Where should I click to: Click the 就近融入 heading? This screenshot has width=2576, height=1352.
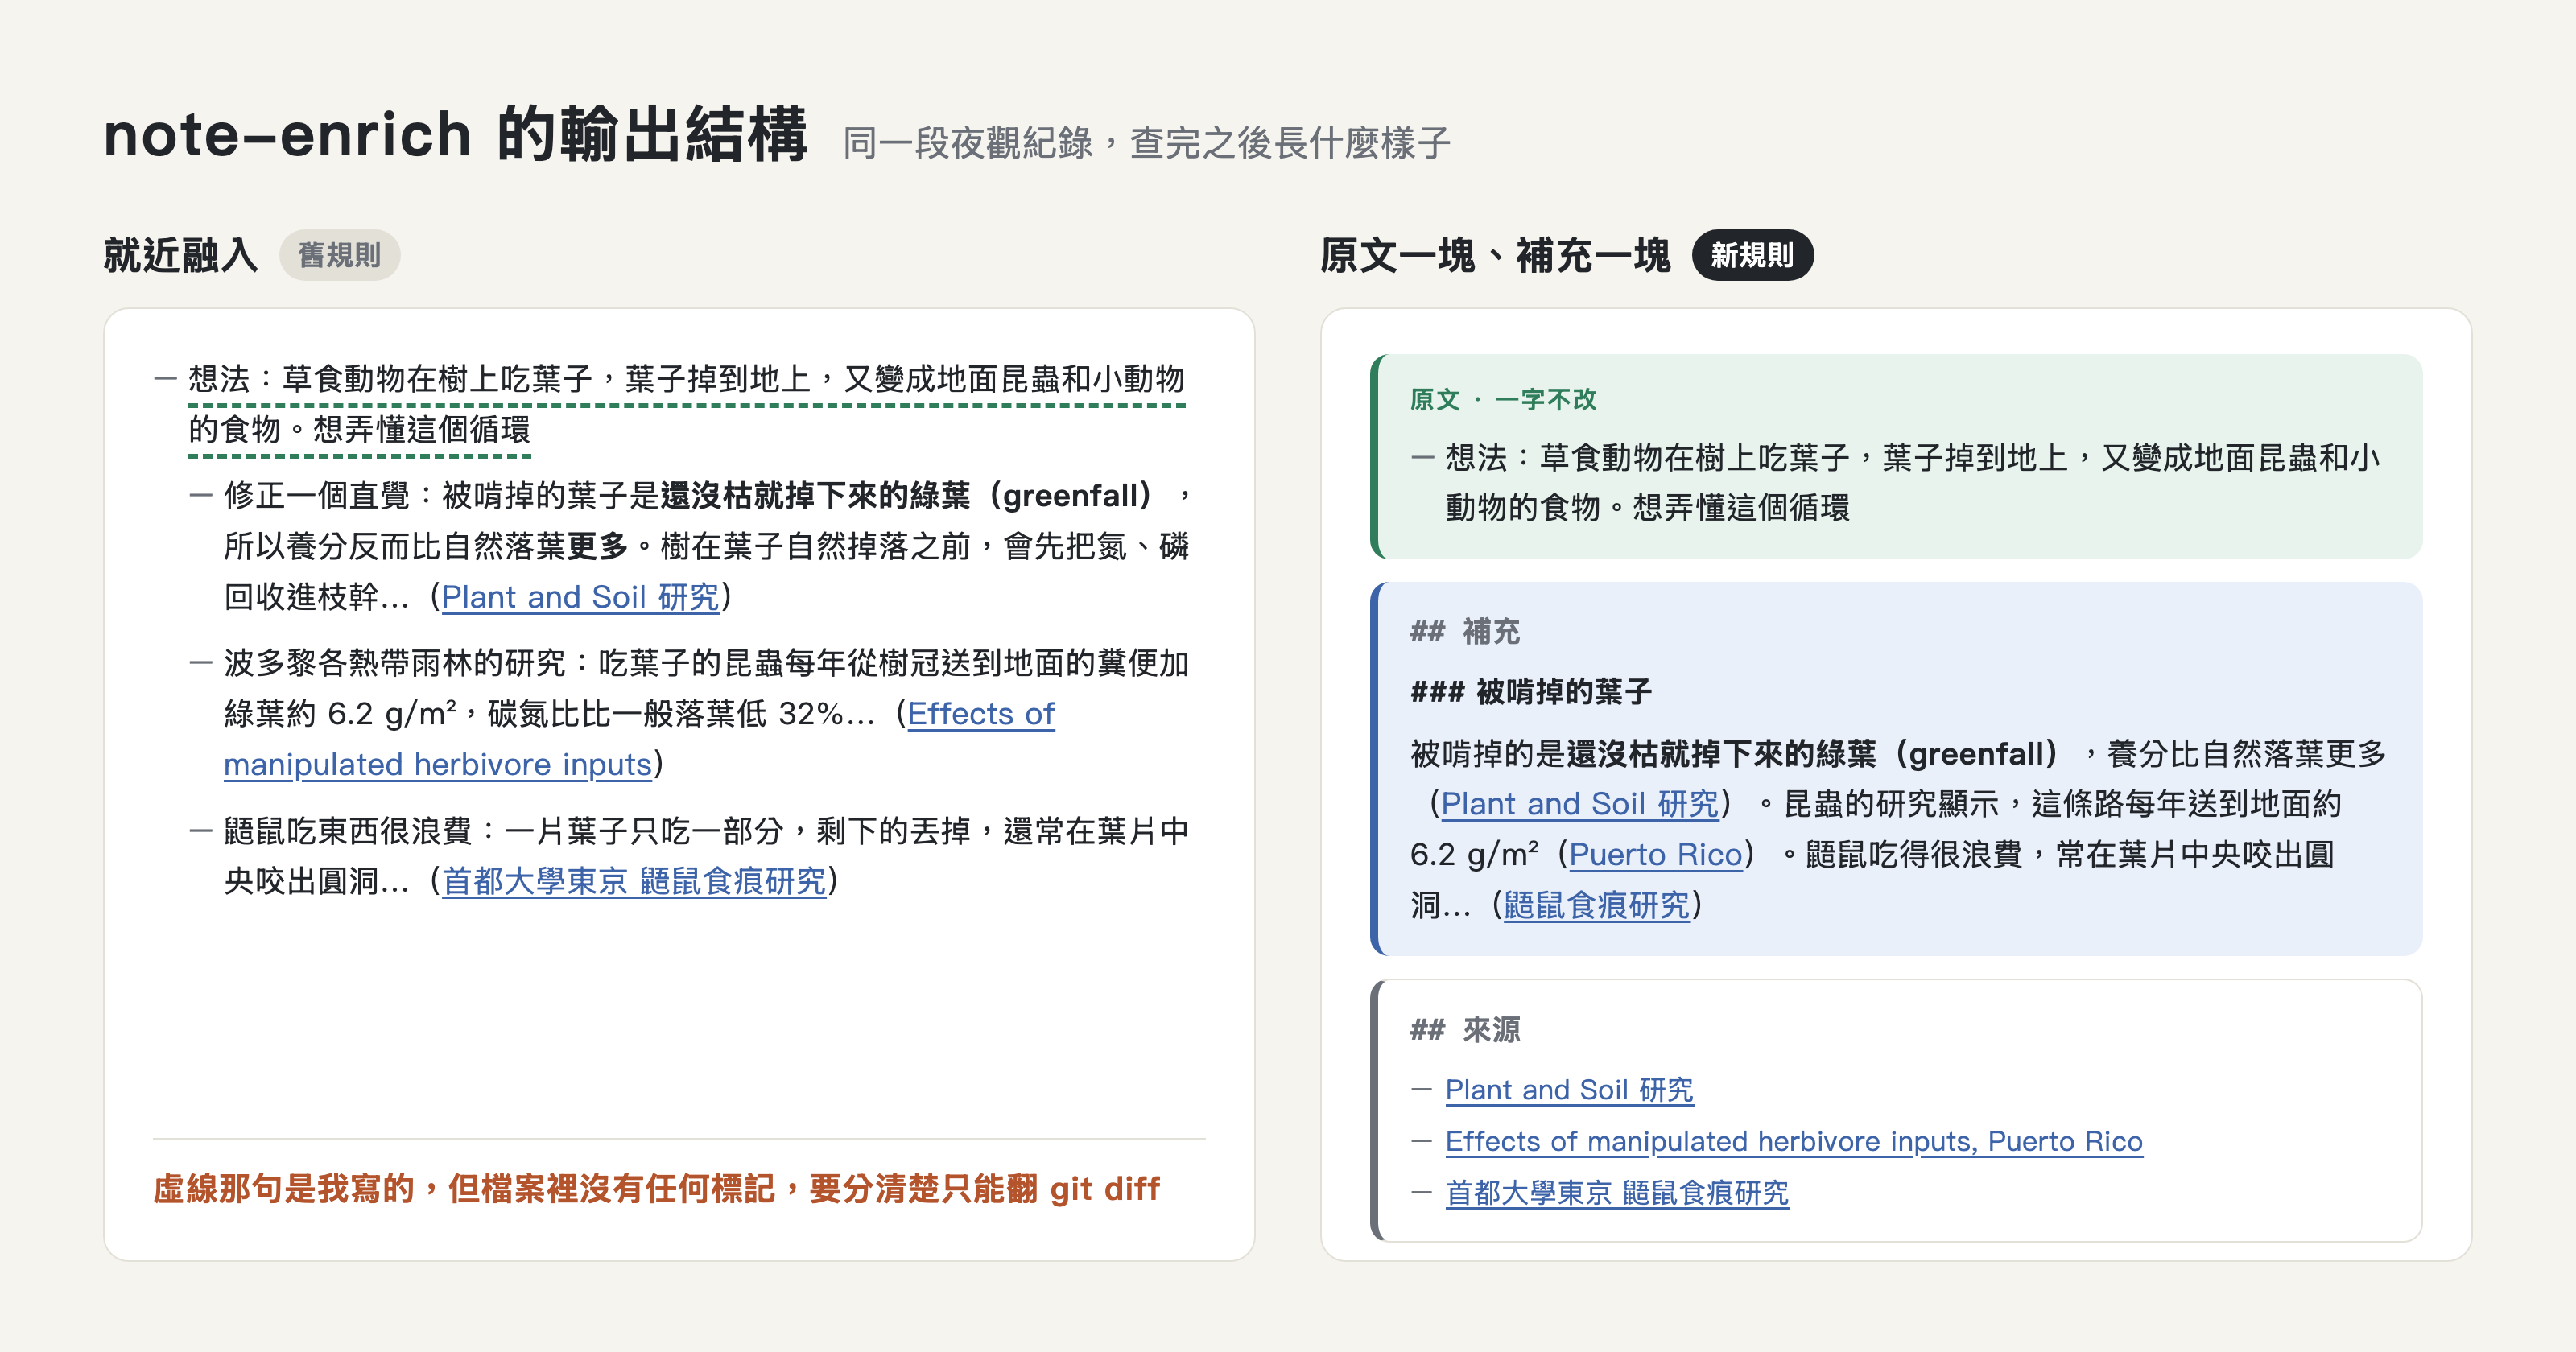181,255
